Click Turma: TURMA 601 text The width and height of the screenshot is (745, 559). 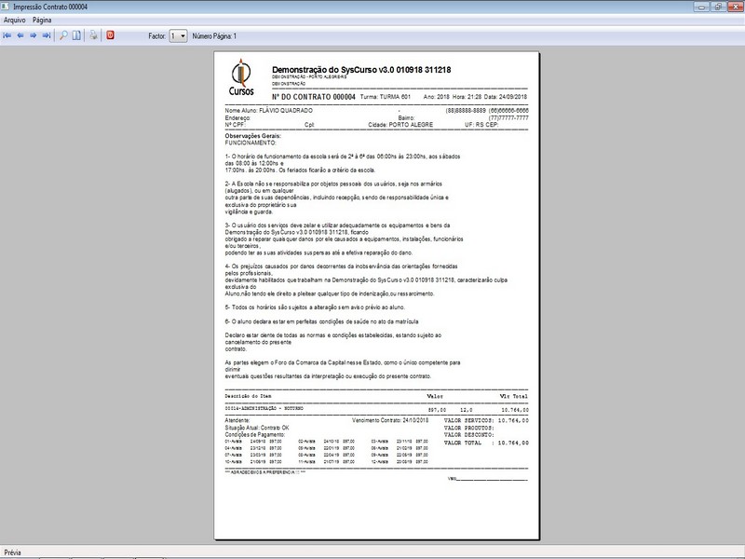coord(386,97)
